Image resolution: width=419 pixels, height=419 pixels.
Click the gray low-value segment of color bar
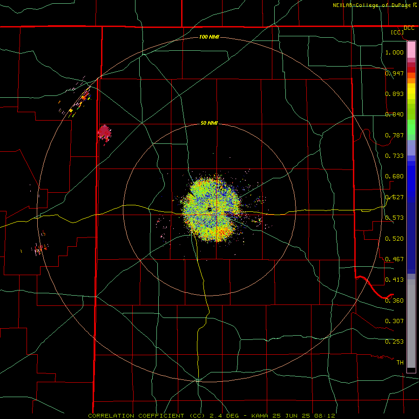point(411,324)
